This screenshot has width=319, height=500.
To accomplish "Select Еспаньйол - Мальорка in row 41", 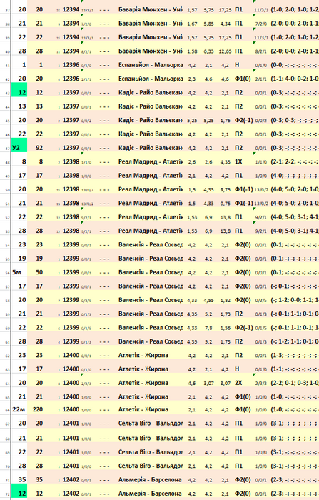I will [x=151, y=65].
